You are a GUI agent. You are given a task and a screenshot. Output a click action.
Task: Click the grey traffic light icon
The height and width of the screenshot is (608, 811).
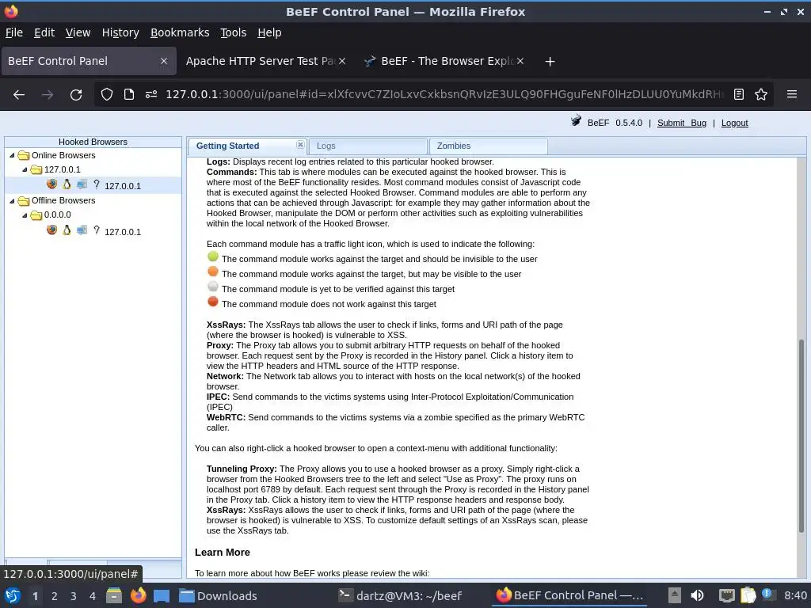click(212, 287)
